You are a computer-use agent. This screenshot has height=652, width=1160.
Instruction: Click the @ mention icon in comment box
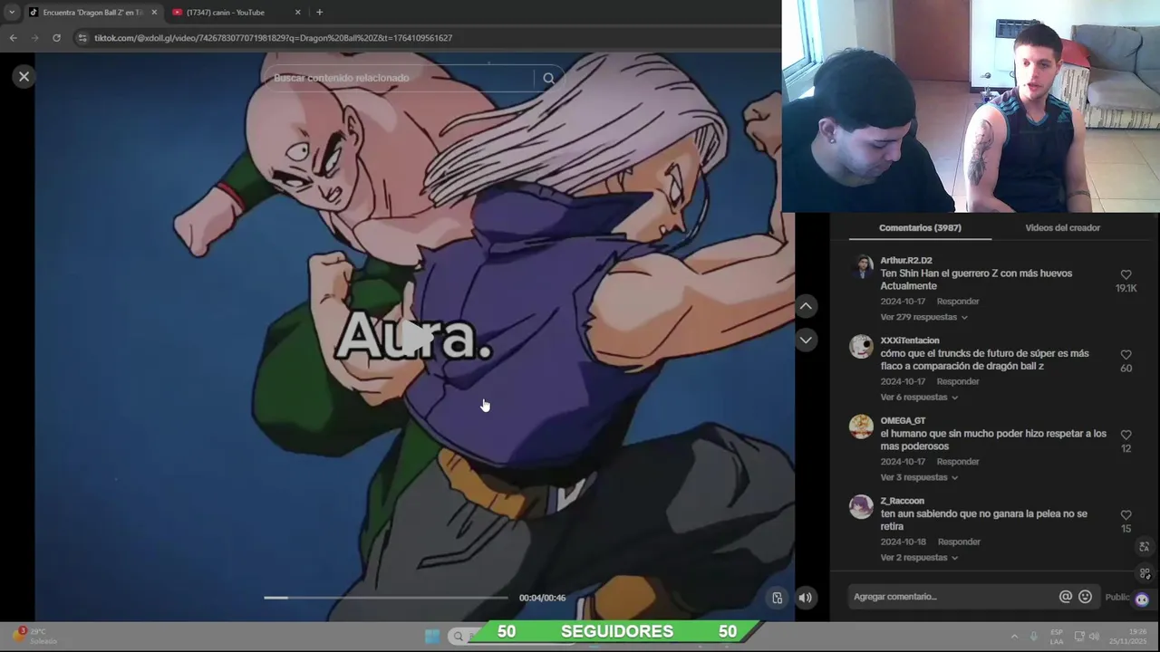[1066, 597]
